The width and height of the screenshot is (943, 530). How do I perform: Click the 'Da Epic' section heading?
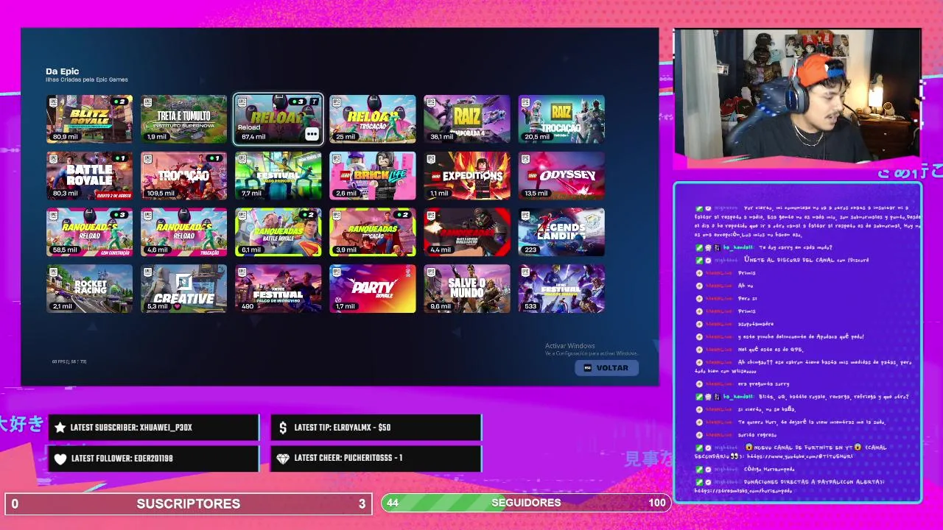(x=63, y=71)
